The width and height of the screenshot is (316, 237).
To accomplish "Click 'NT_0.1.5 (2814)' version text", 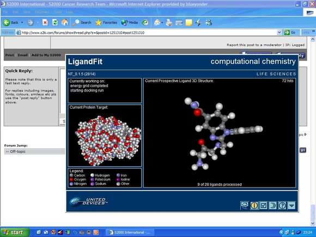I will point(82,74).
